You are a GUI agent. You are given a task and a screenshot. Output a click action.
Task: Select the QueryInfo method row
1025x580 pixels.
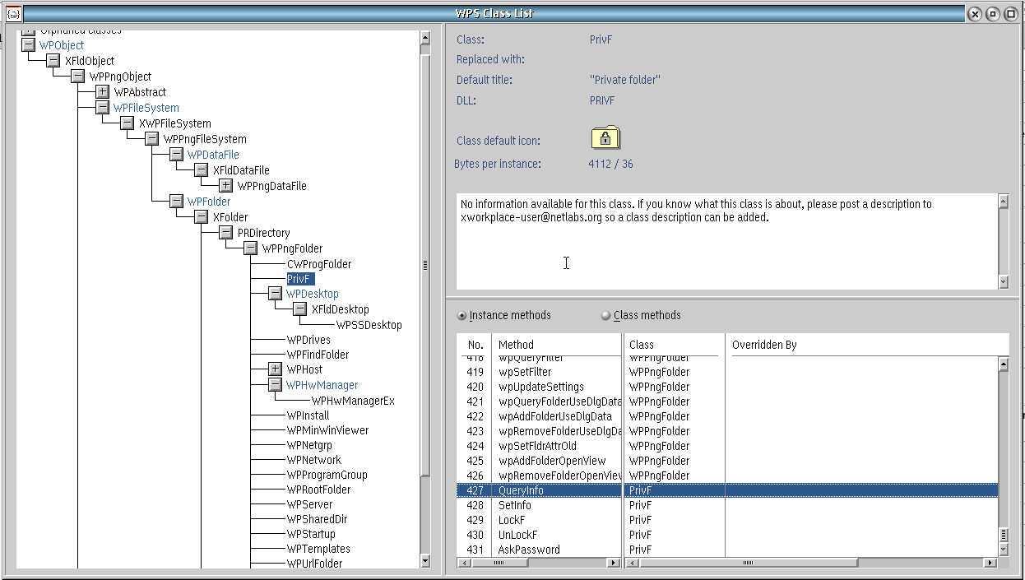727,490
